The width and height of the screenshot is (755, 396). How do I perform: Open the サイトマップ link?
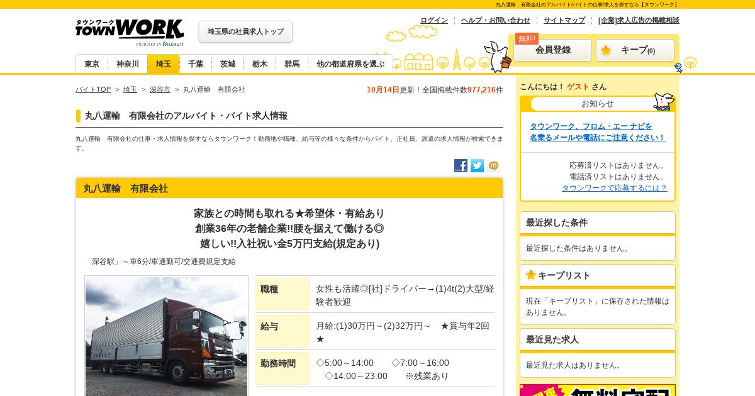point(564,20)
